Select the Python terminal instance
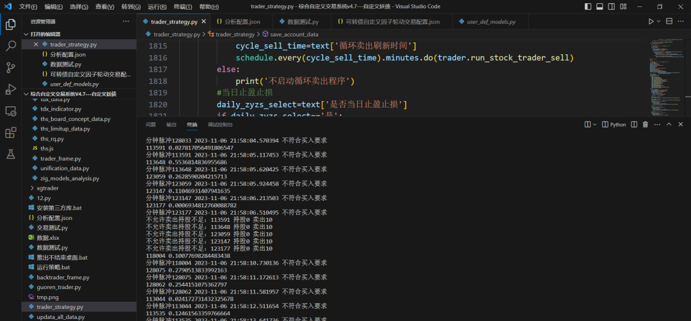 pos(614,125)
